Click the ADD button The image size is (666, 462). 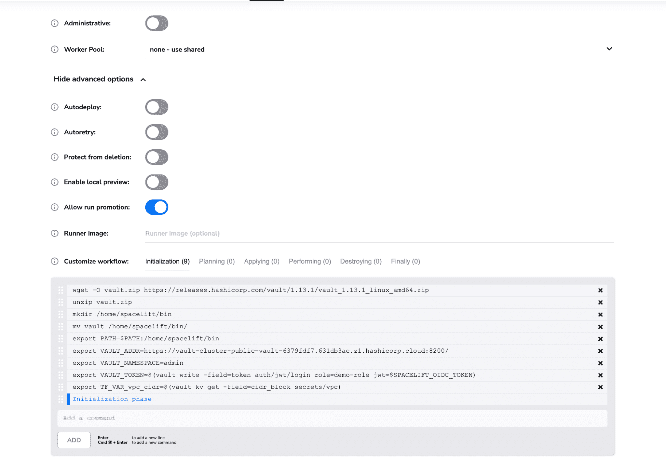click(x=75, y=441)
